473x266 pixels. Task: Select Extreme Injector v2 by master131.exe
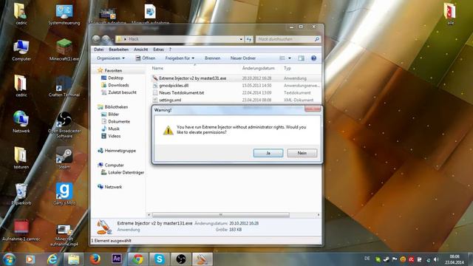tap(192, 78)
